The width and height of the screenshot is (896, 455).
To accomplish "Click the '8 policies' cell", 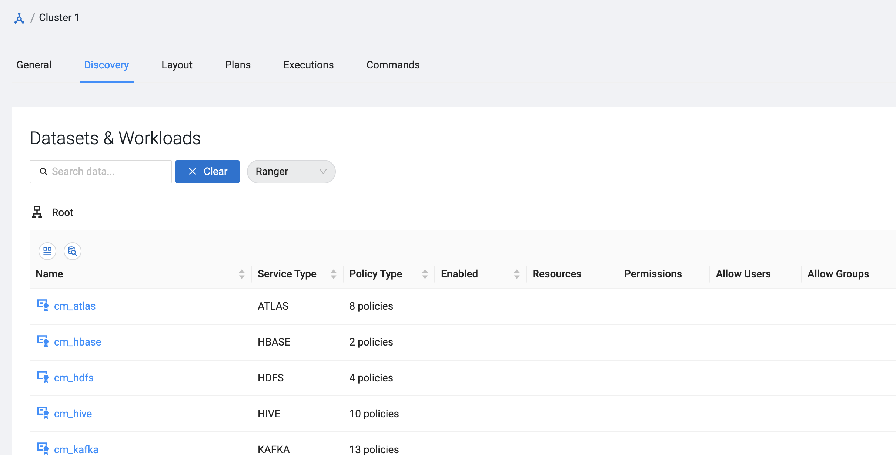I will click(371, 306).
